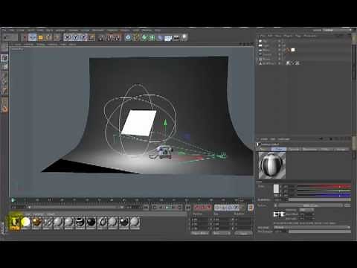
Task: Click the texture preview thumbnail
Action: tap(279, 214)
